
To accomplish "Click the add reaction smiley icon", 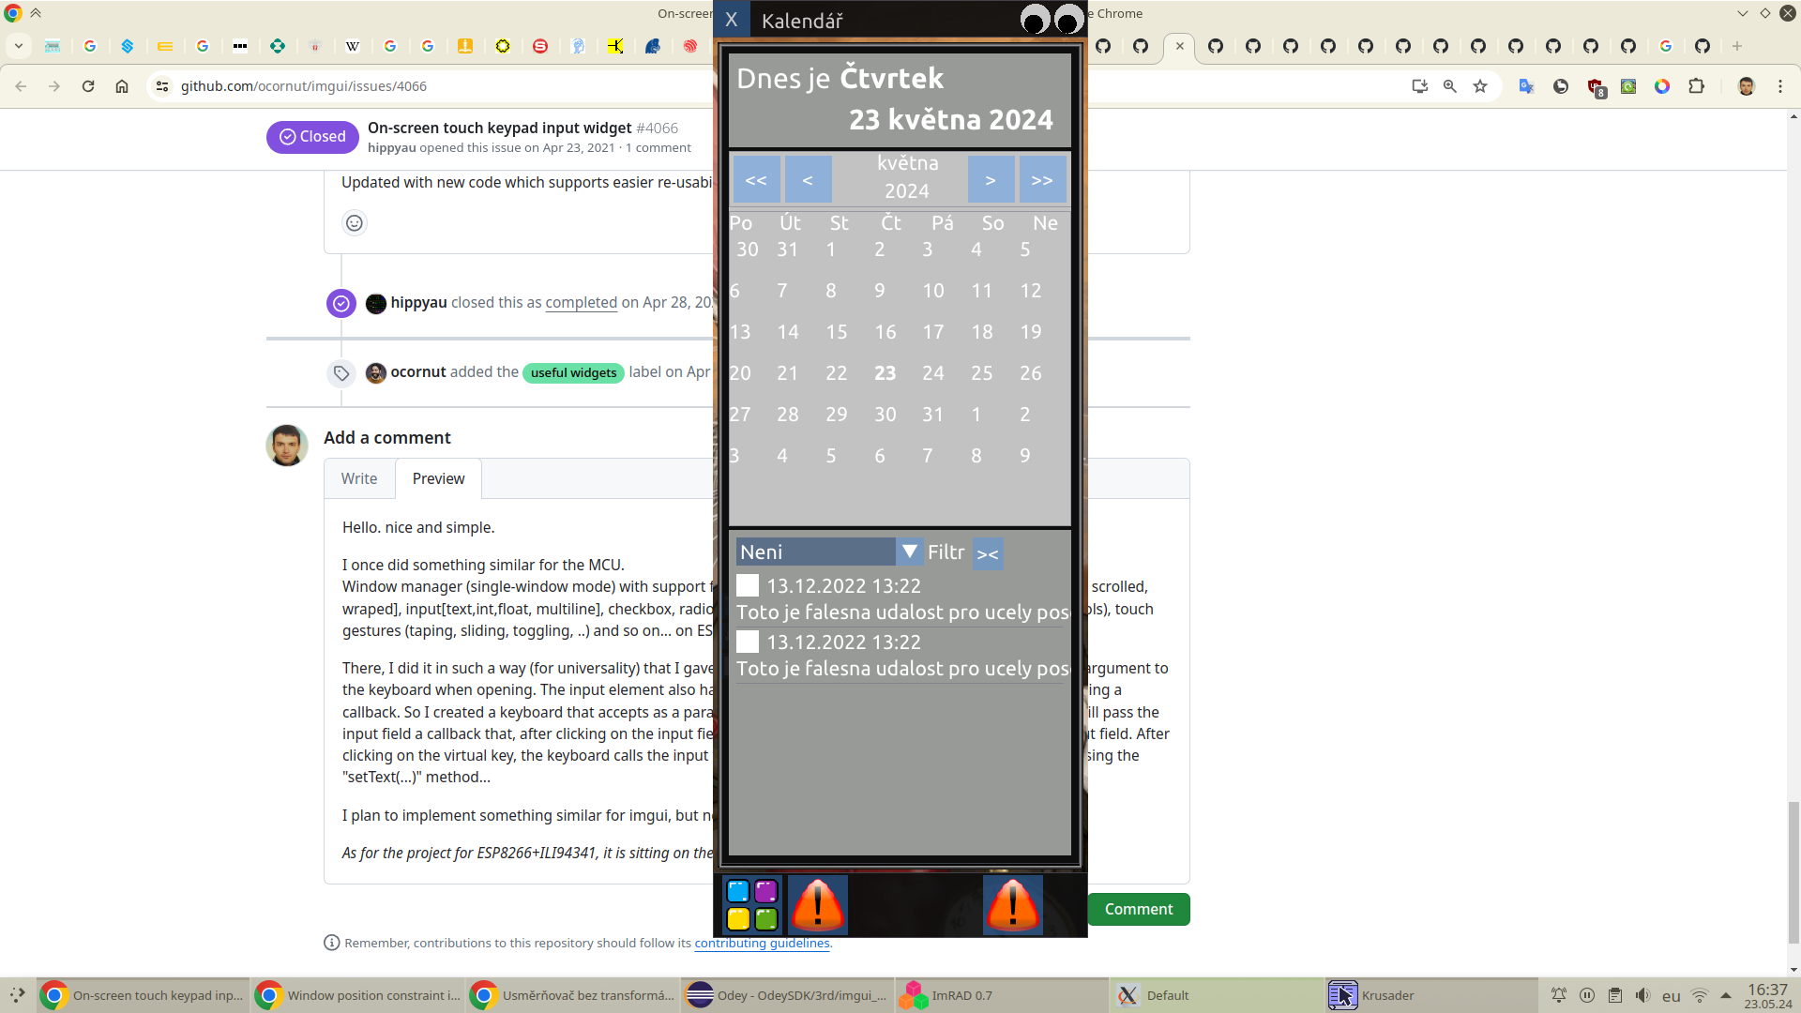I will coord(355,223).
